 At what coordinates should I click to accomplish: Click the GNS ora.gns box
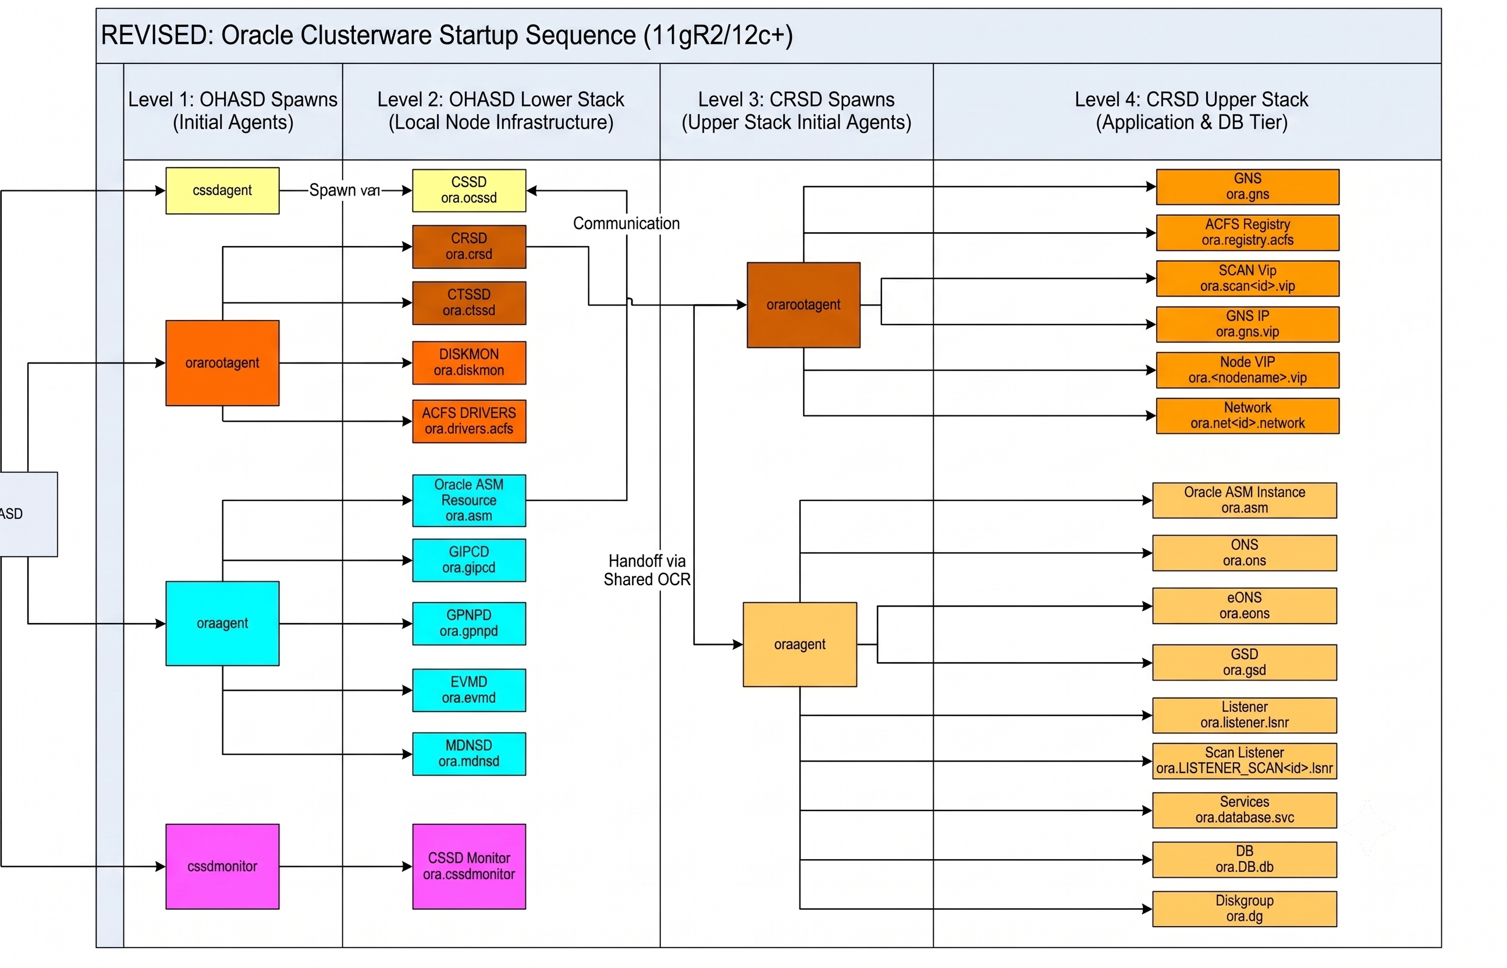point(1247,187)
